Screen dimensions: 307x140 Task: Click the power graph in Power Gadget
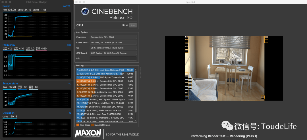click(x=37, y=26)
